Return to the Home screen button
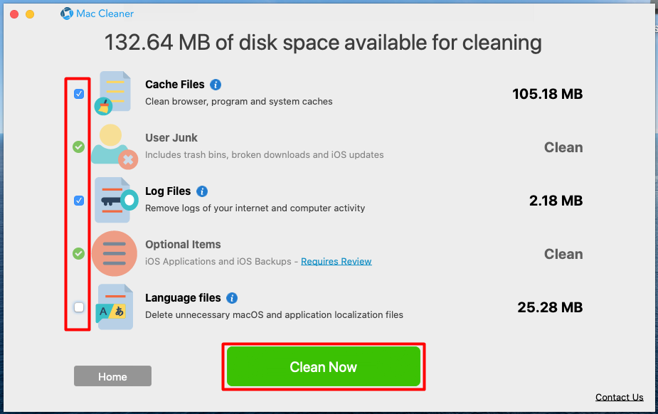The width and height of the screenshot is (658, 414). [x=112, y=376]
